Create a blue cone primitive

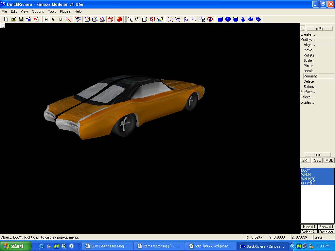pyautogui.click(x=243, y=19)
